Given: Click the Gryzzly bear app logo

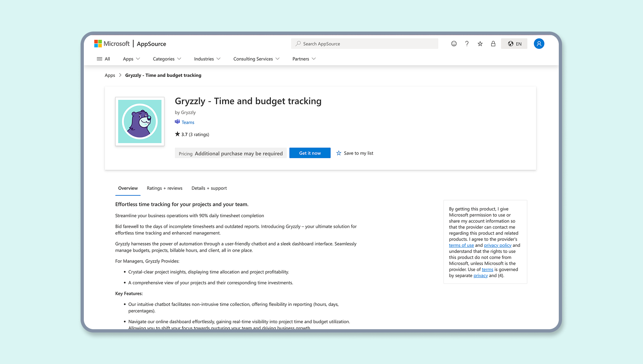Looking at the screenshot, I should pyautogui.click(x=140, y=121).
